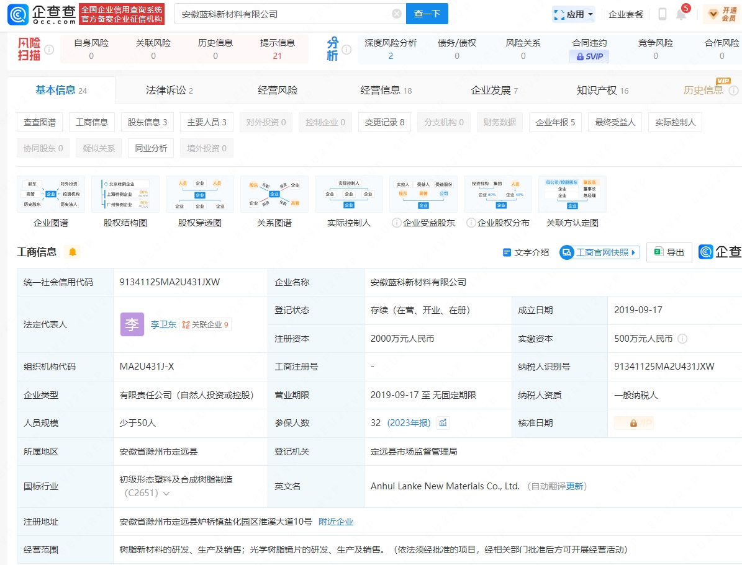Open the 李卫东 profile link
This screenshot has height=565, width=742.
click(x=163, y=324)
